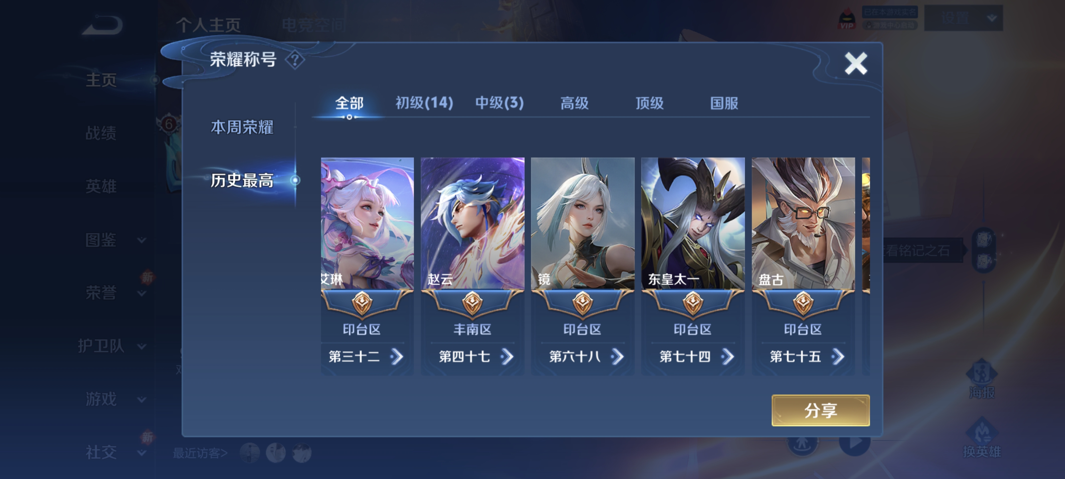The image size is (1065, 479).
Task: Click the badge emblem under 东皇太一 card
Action: click(693, 303)
